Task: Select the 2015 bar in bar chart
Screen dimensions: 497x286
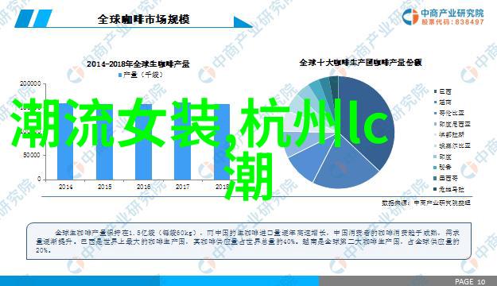Action: pos(104,141)
